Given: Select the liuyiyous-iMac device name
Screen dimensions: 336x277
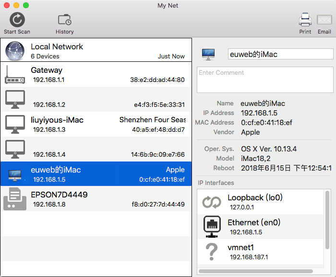Looking at the screenshot, I should pos(57,120).
